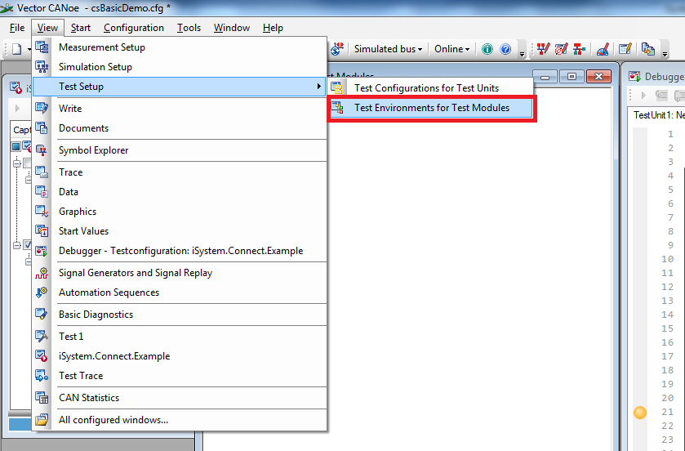
Task: Open the Simulated bus dropdown
Action: click(388, 49)
